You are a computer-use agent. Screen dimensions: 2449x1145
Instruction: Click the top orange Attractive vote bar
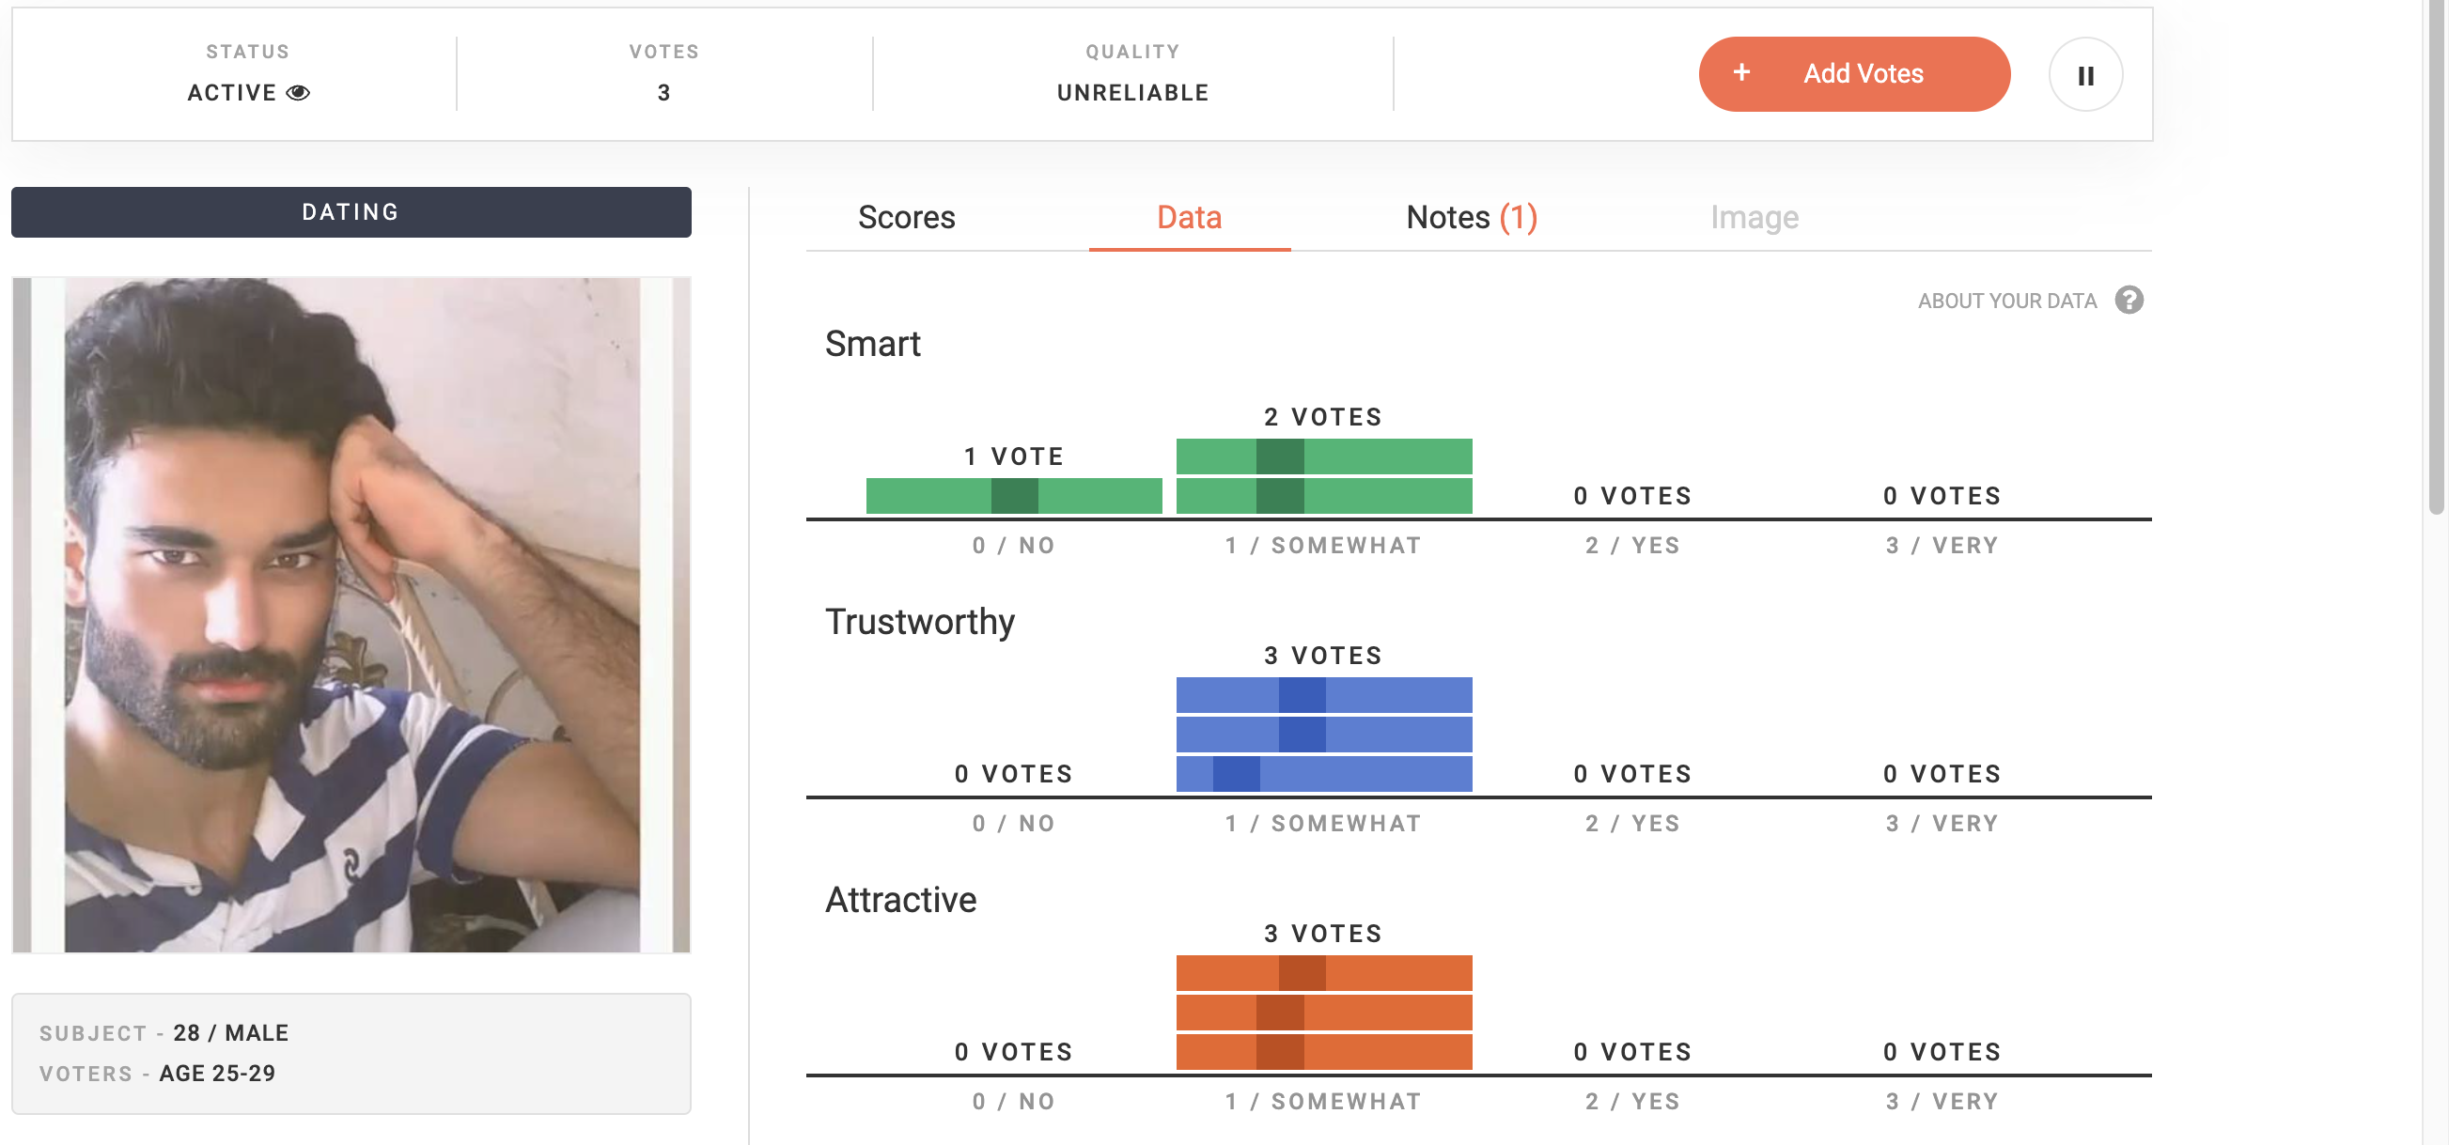[x=1323, y=973]
